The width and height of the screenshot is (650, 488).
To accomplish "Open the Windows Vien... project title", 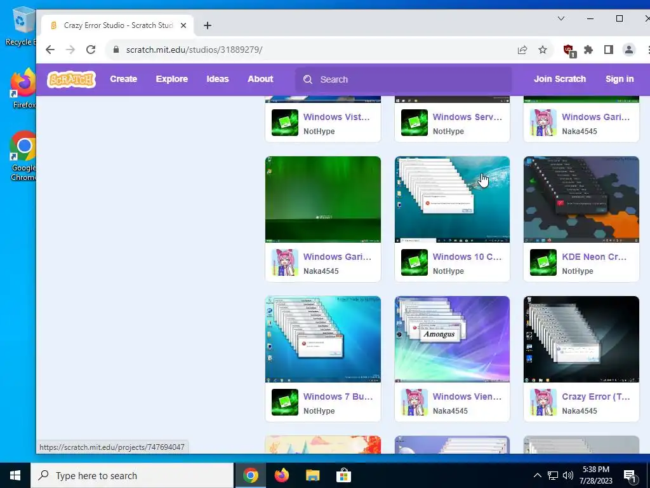I will 467,396.
